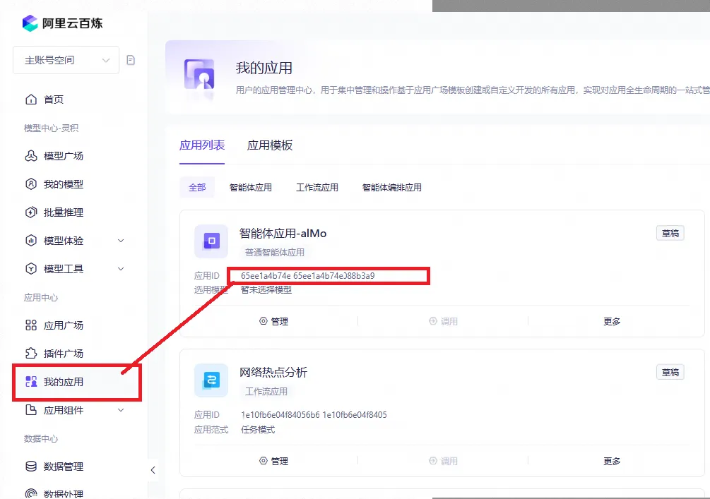
Task: Select the 智能体编排应用 filter
Action: [x=391, y=187]
